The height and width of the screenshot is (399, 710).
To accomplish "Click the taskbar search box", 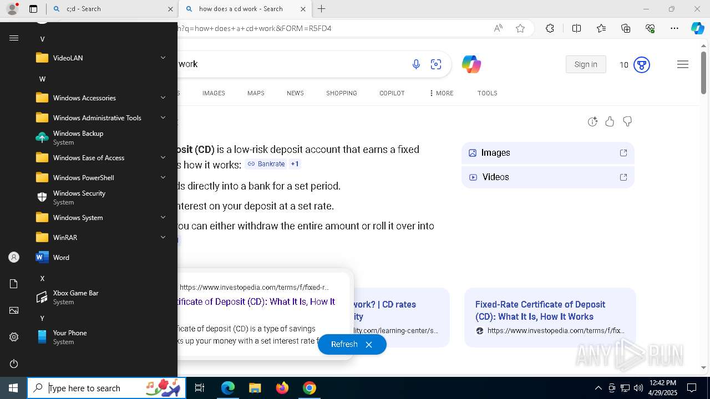I will [106, 388].
